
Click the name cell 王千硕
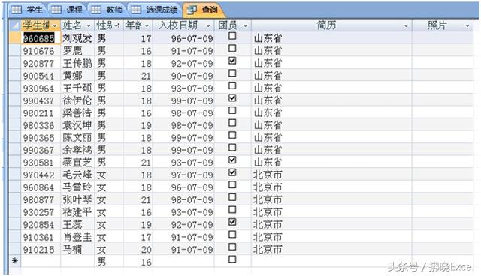pyautogui.click(x=77, y=88)
